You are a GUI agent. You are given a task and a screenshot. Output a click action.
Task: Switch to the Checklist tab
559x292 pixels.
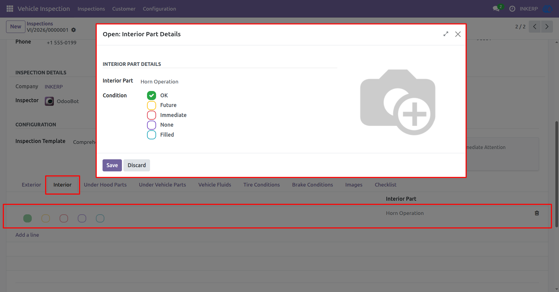click(385, 185)
